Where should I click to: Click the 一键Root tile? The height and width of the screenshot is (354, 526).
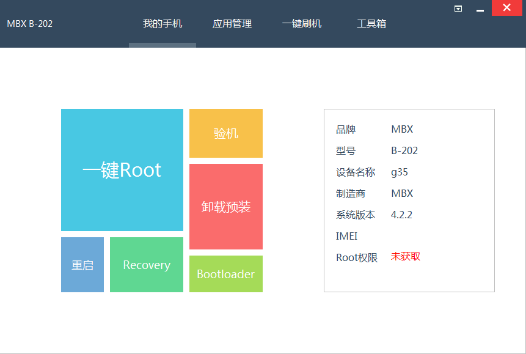[122, 170]
